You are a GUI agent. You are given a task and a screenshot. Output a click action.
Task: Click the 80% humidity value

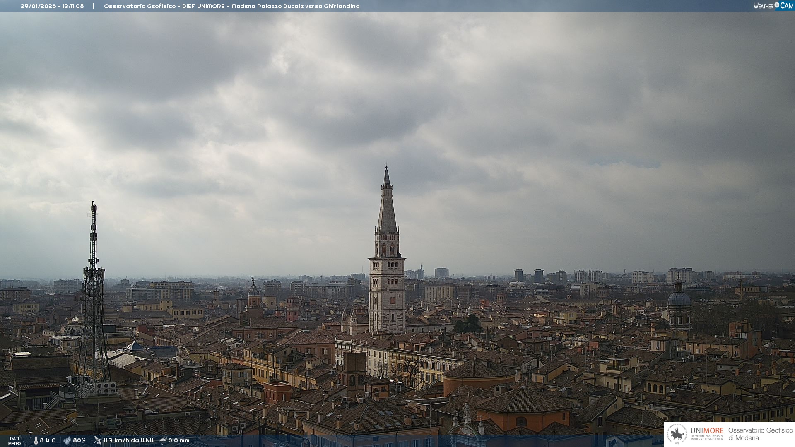click(79, 441)
